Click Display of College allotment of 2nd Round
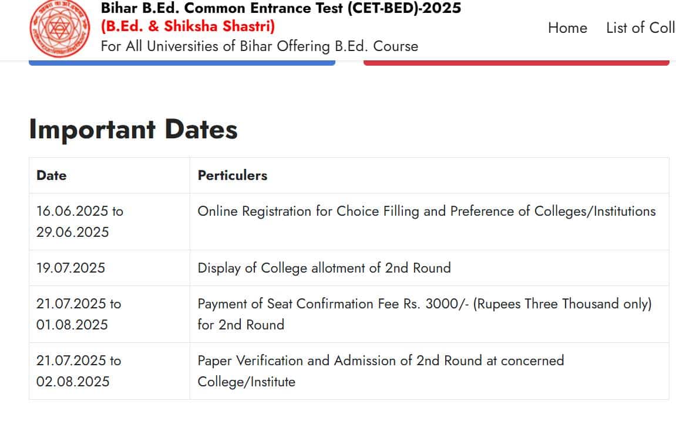Viewport: 676px width, 425px height. click(x=324, y=268)
